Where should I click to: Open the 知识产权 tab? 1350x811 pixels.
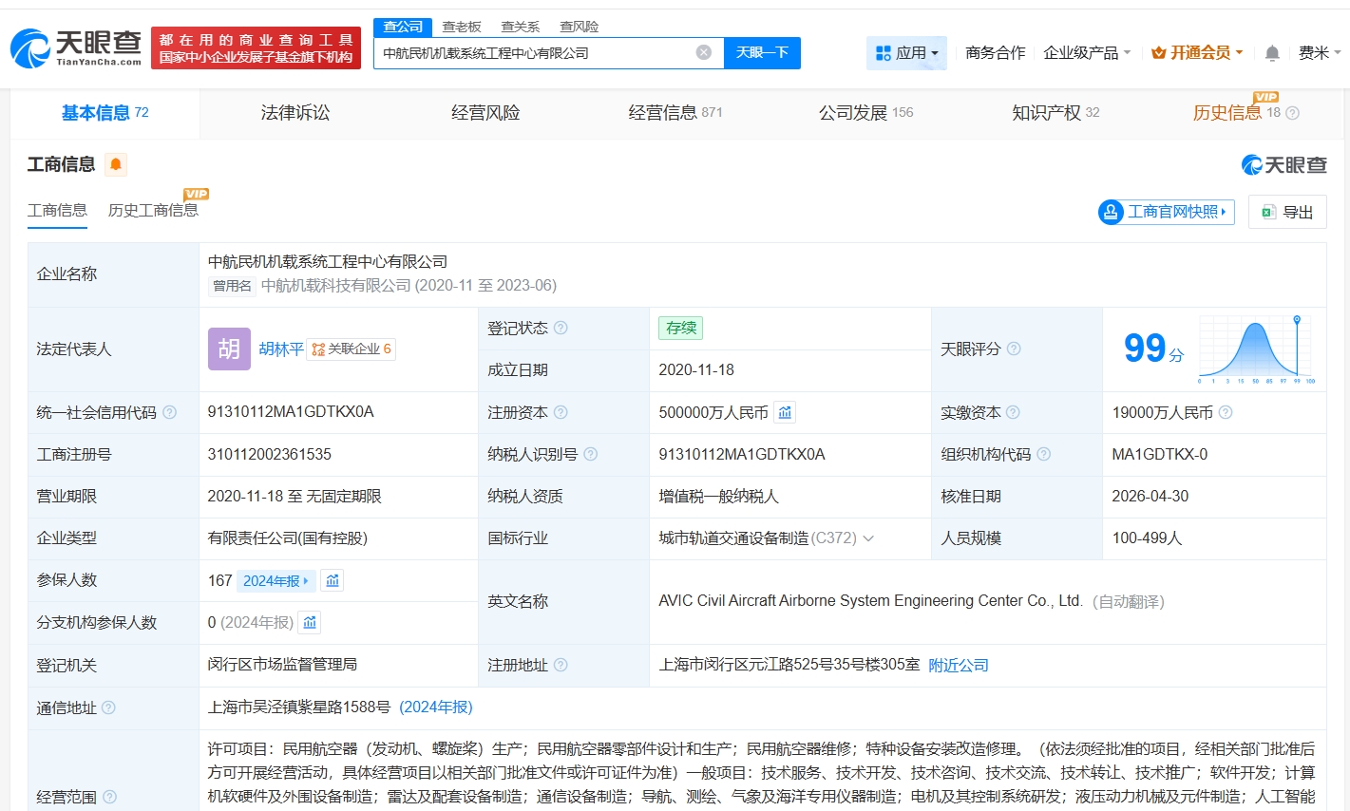click(x=1055, y=113)
